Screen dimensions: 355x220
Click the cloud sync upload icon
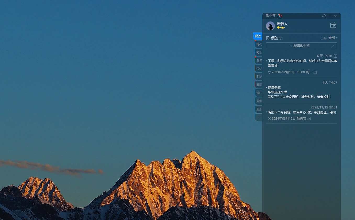pyautogui.click(x=324, y=16)
